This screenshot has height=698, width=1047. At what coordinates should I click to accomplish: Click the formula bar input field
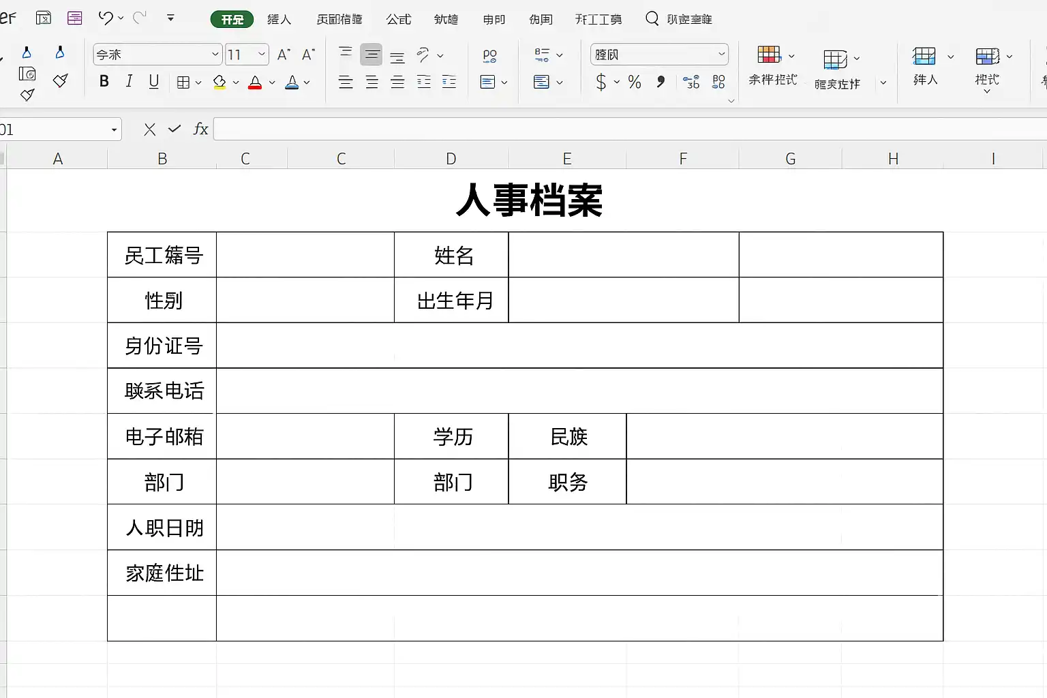point(630,129)
